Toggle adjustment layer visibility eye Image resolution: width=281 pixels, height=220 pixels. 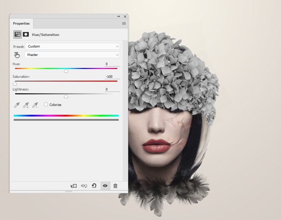[x=105, y=186]
